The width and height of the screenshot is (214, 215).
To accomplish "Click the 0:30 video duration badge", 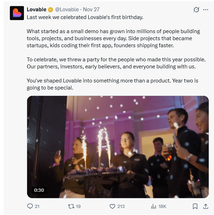I will pos(39,190).
